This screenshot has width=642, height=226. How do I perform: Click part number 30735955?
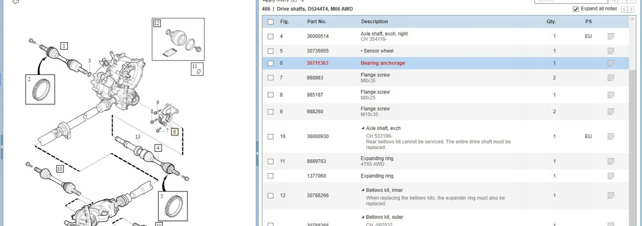(318, 51)
